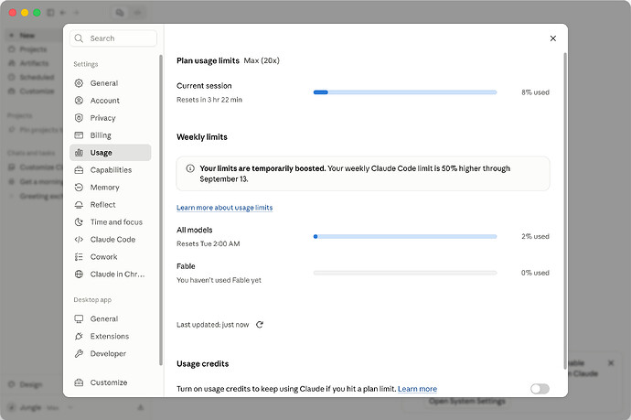Screen dimensions: 631x420
Task: Click the "0% used" value
Action: (535, 273)
